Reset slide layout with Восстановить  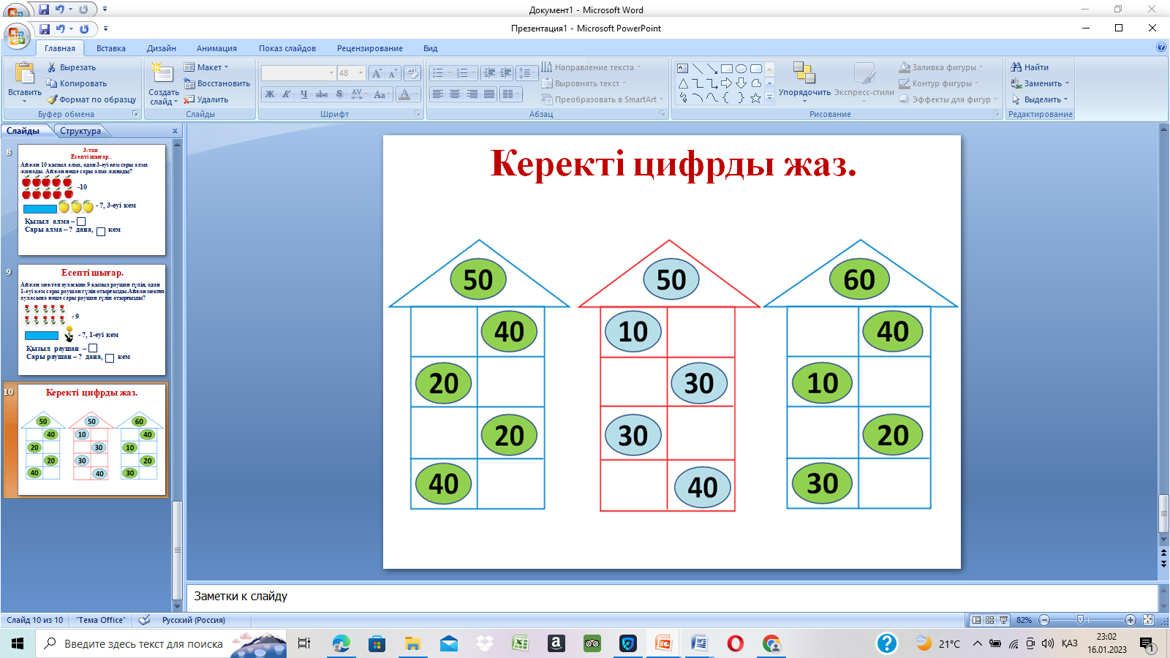point(216,83)
